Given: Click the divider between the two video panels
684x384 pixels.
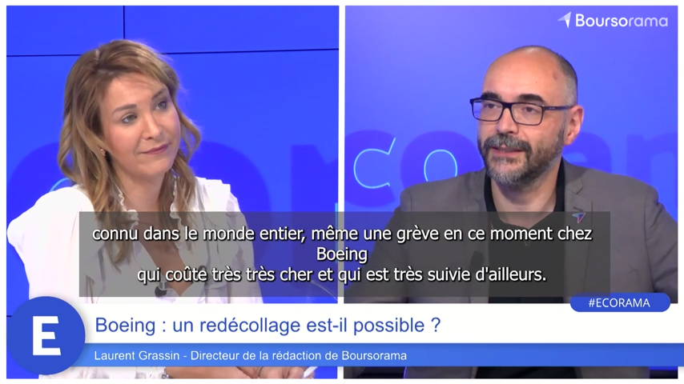Looking at the screenshot, I should pos(341,192).
